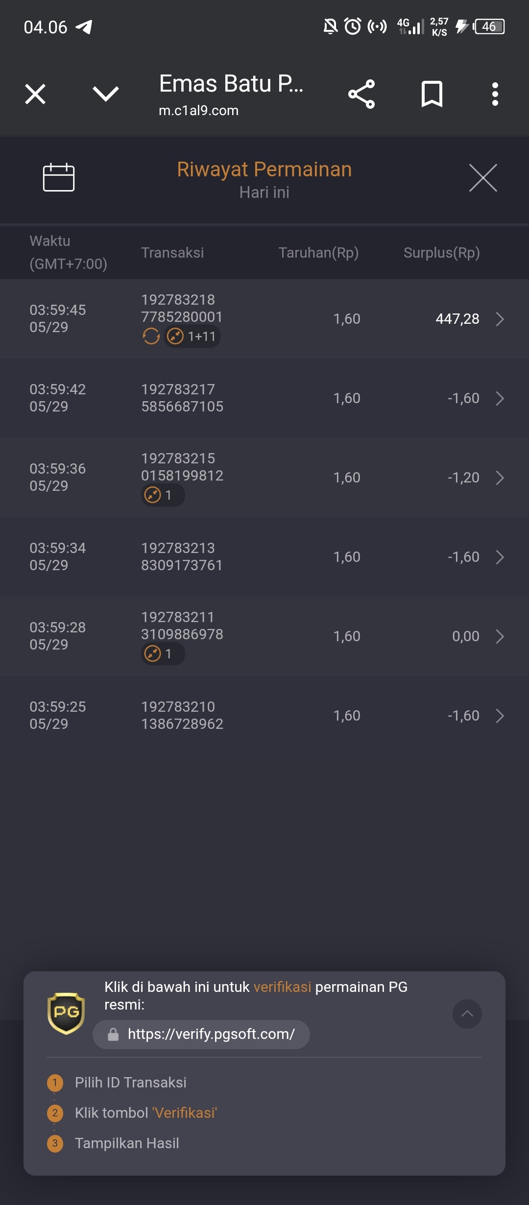
Task: Tap the free spin 1+11 badge
Action: click(x=192, y=337)
